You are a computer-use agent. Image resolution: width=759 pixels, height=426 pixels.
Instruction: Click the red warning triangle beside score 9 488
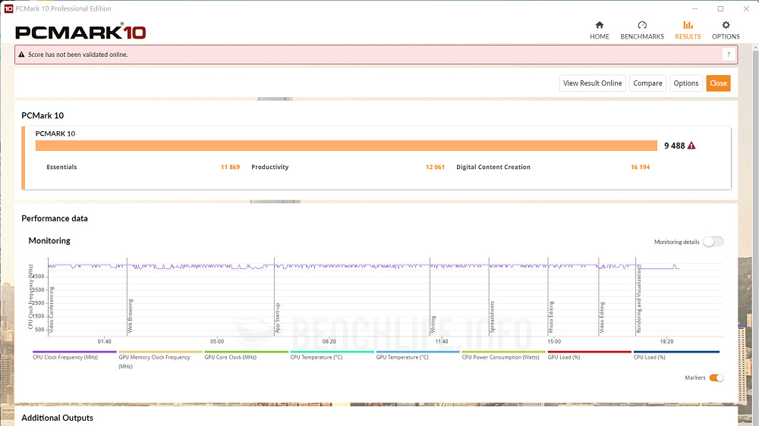click(691, 146)
